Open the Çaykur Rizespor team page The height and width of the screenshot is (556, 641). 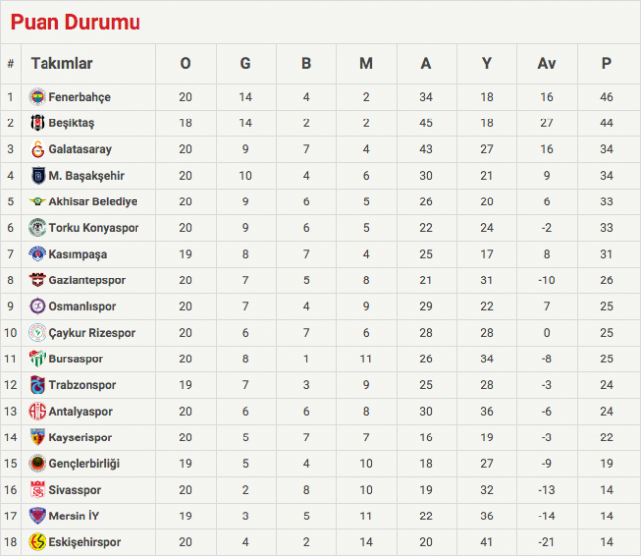click(x=92, y=333)
